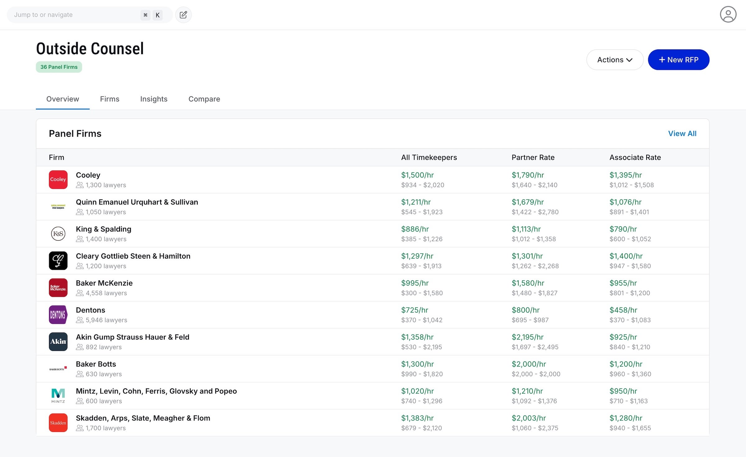Switch to the Insights tab
The width and height of the screenshot is (746, 457).
[x=154, y=99]
